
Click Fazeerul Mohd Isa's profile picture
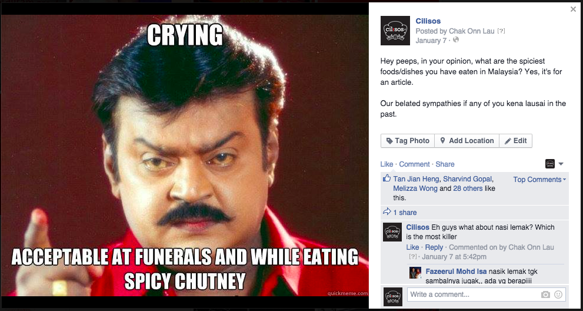(415, 273)
